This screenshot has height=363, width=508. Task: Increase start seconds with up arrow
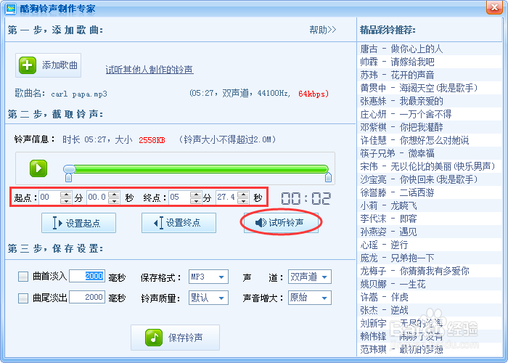114,194
